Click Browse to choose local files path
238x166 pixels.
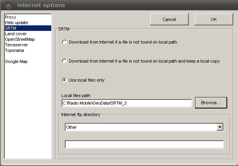click(x=211, y=103)
